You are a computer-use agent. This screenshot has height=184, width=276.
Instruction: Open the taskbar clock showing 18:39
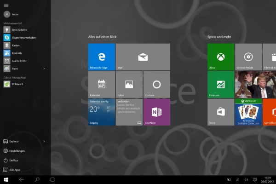point(267,179)
